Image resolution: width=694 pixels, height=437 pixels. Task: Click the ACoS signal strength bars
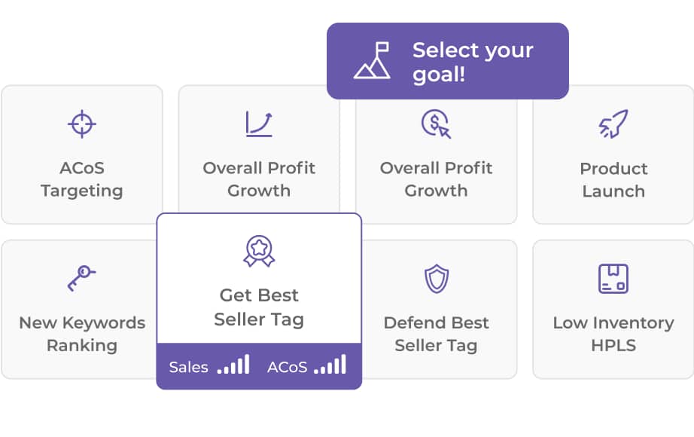pos(330,365)
